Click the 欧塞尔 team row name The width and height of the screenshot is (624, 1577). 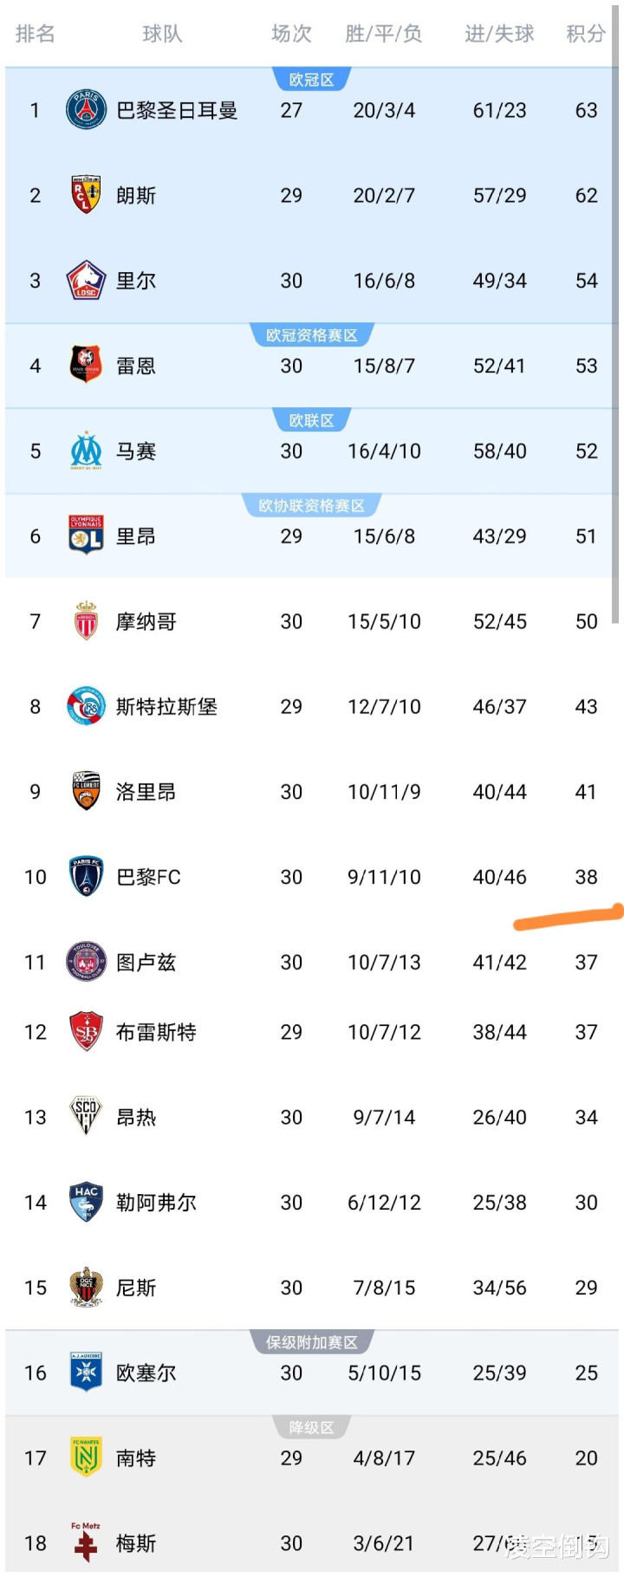click(146, 1373)
